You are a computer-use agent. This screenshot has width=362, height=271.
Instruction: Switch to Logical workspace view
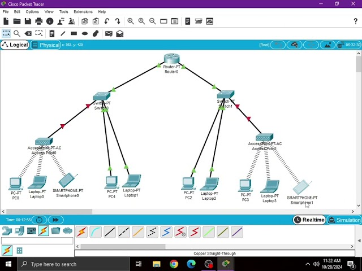[x=15, y=45]
